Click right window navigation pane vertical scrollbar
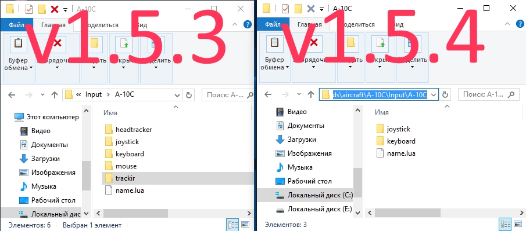526x231 pixels. [357, 183]
